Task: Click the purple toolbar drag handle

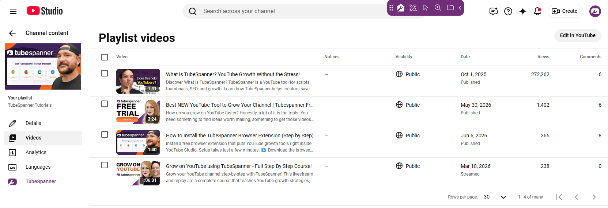Action: 391,8
